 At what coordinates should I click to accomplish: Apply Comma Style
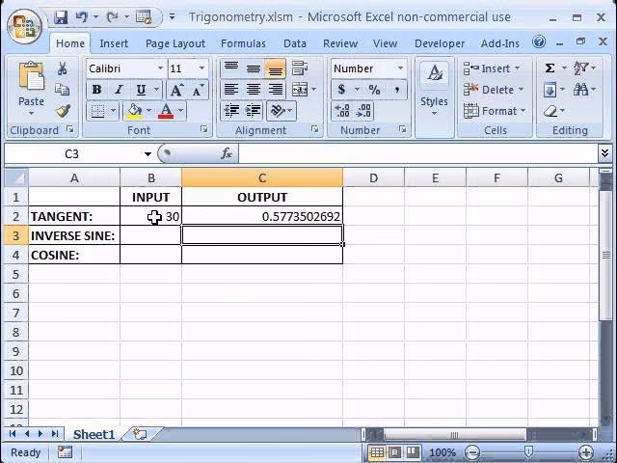397,90
